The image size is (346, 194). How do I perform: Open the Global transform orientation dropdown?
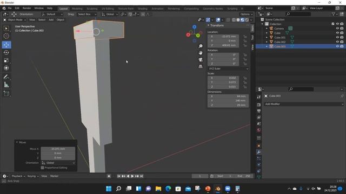tap(110, 15)
